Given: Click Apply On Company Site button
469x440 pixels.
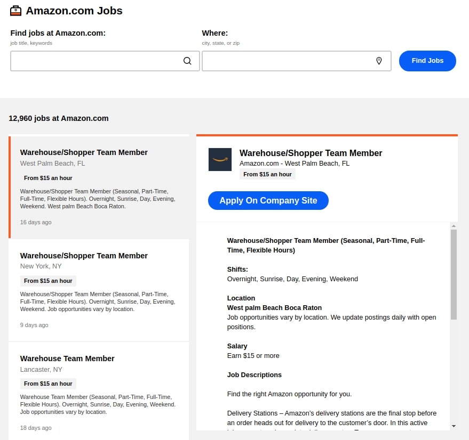Looking at the screenshot, I should [268, 200].
